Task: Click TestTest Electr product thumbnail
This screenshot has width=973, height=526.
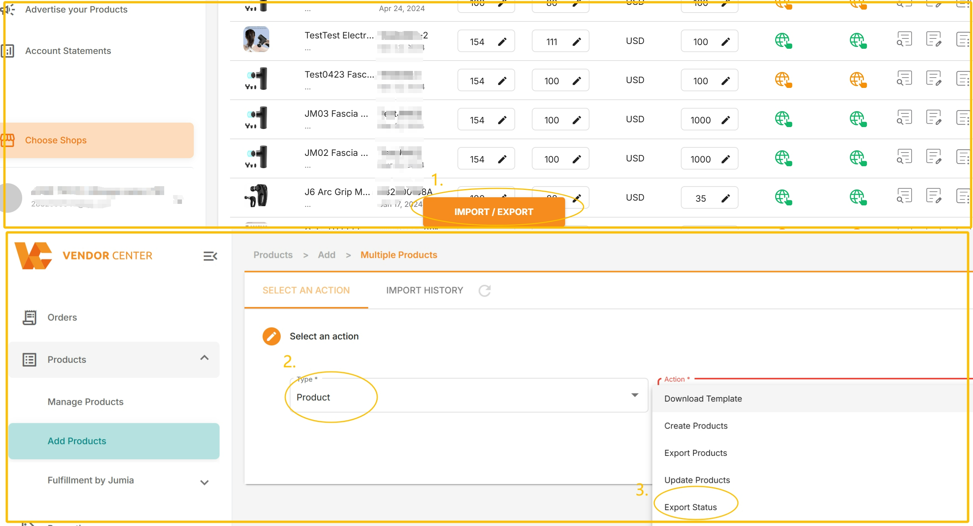Action: point(256,39)
